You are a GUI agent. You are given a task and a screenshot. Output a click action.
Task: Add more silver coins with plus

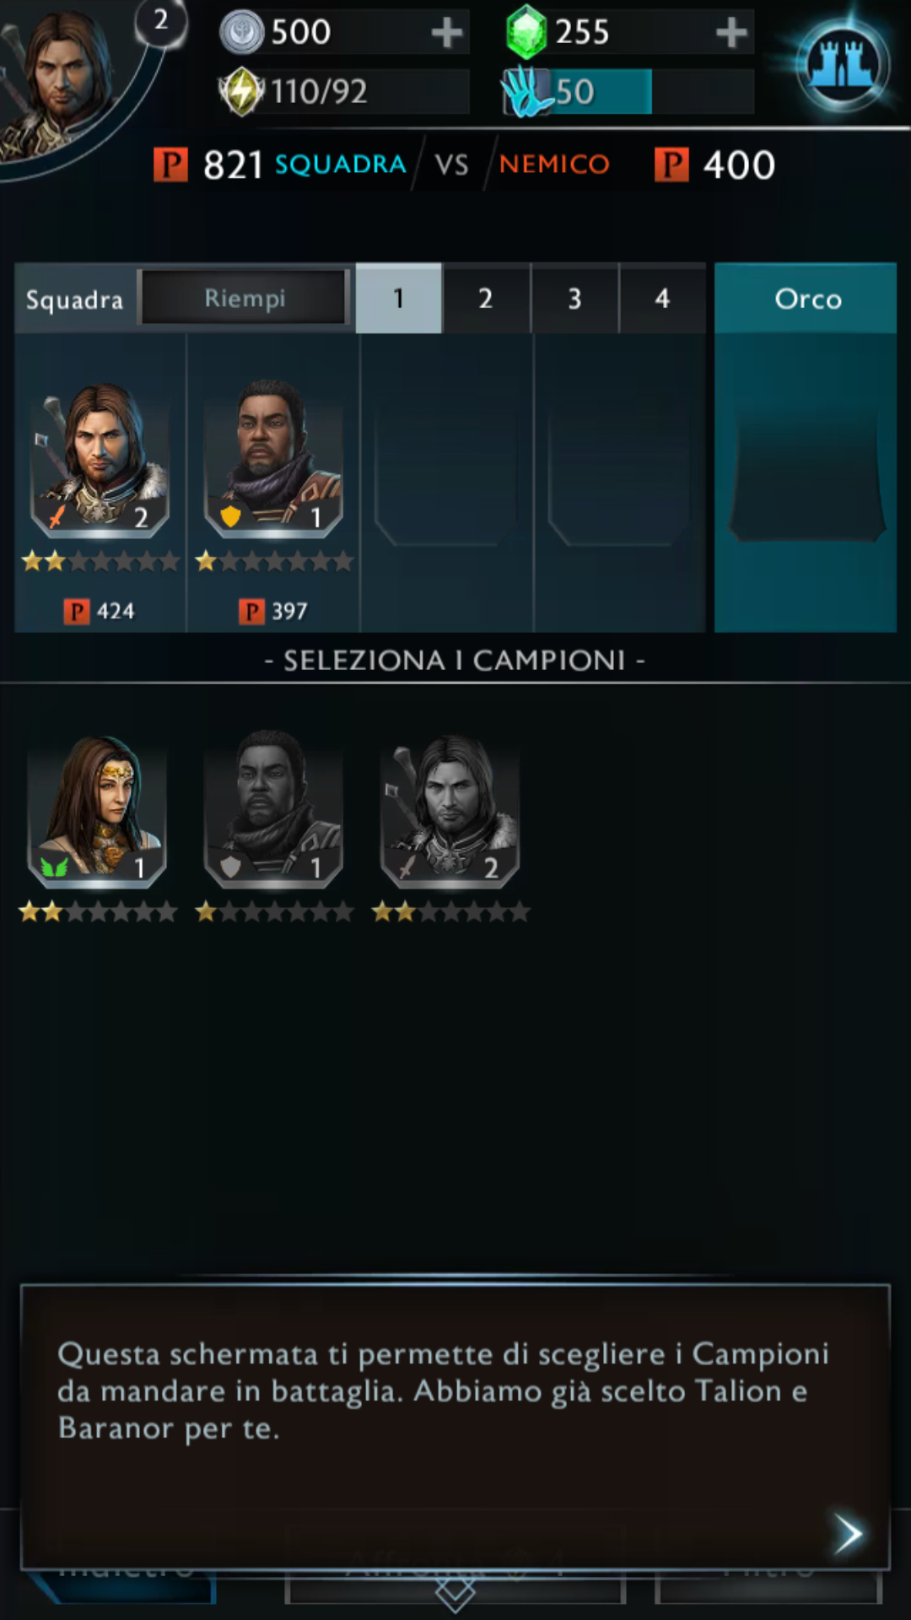[446, 33]
